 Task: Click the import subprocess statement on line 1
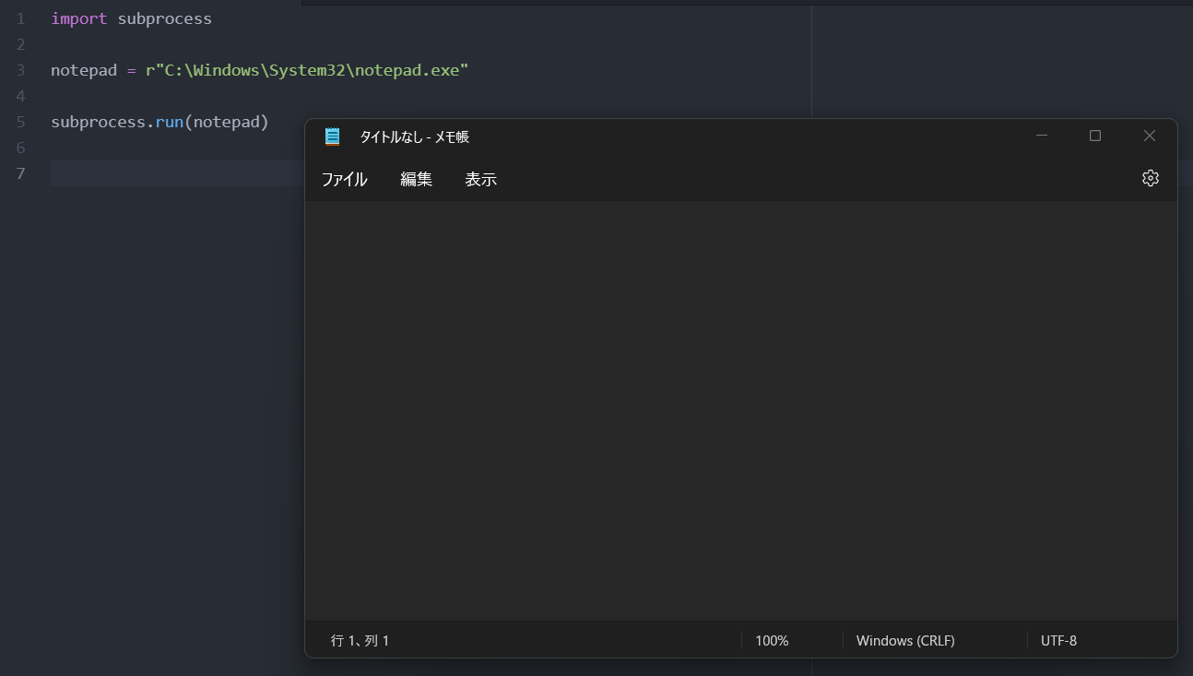131,18
